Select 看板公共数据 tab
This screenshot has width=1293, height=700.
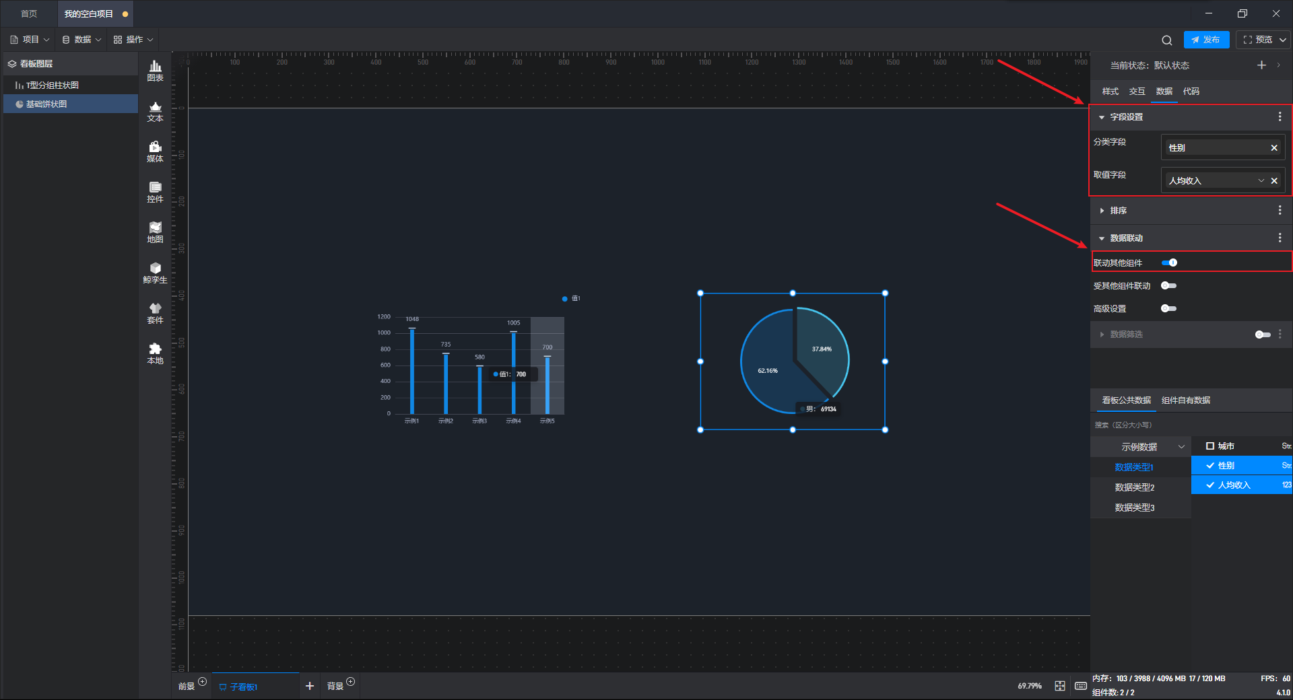point(1126,400)
